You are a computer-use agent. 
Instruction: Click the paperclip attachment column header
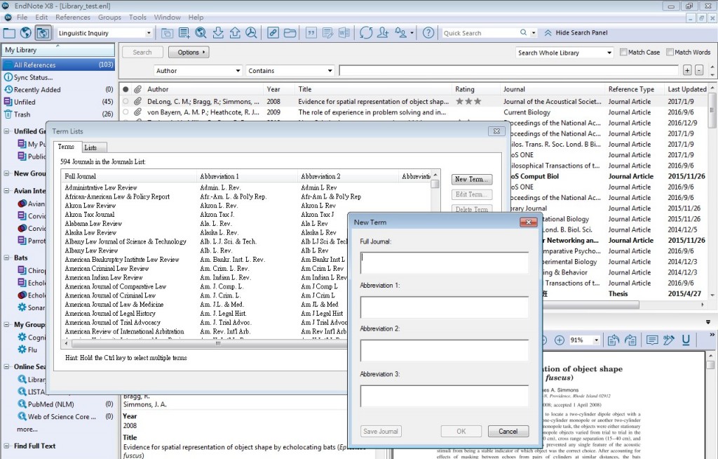click(137, 89)
